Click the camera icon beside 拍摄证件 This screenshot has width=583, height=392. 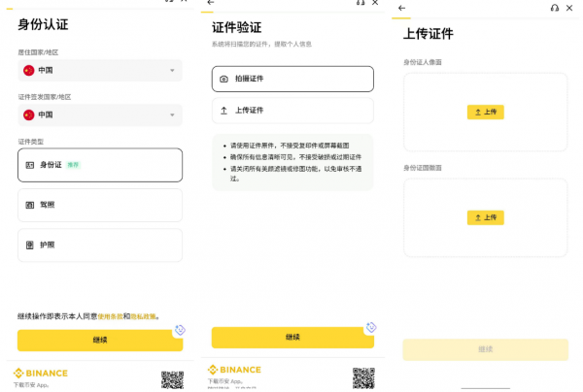coord(223,79)
